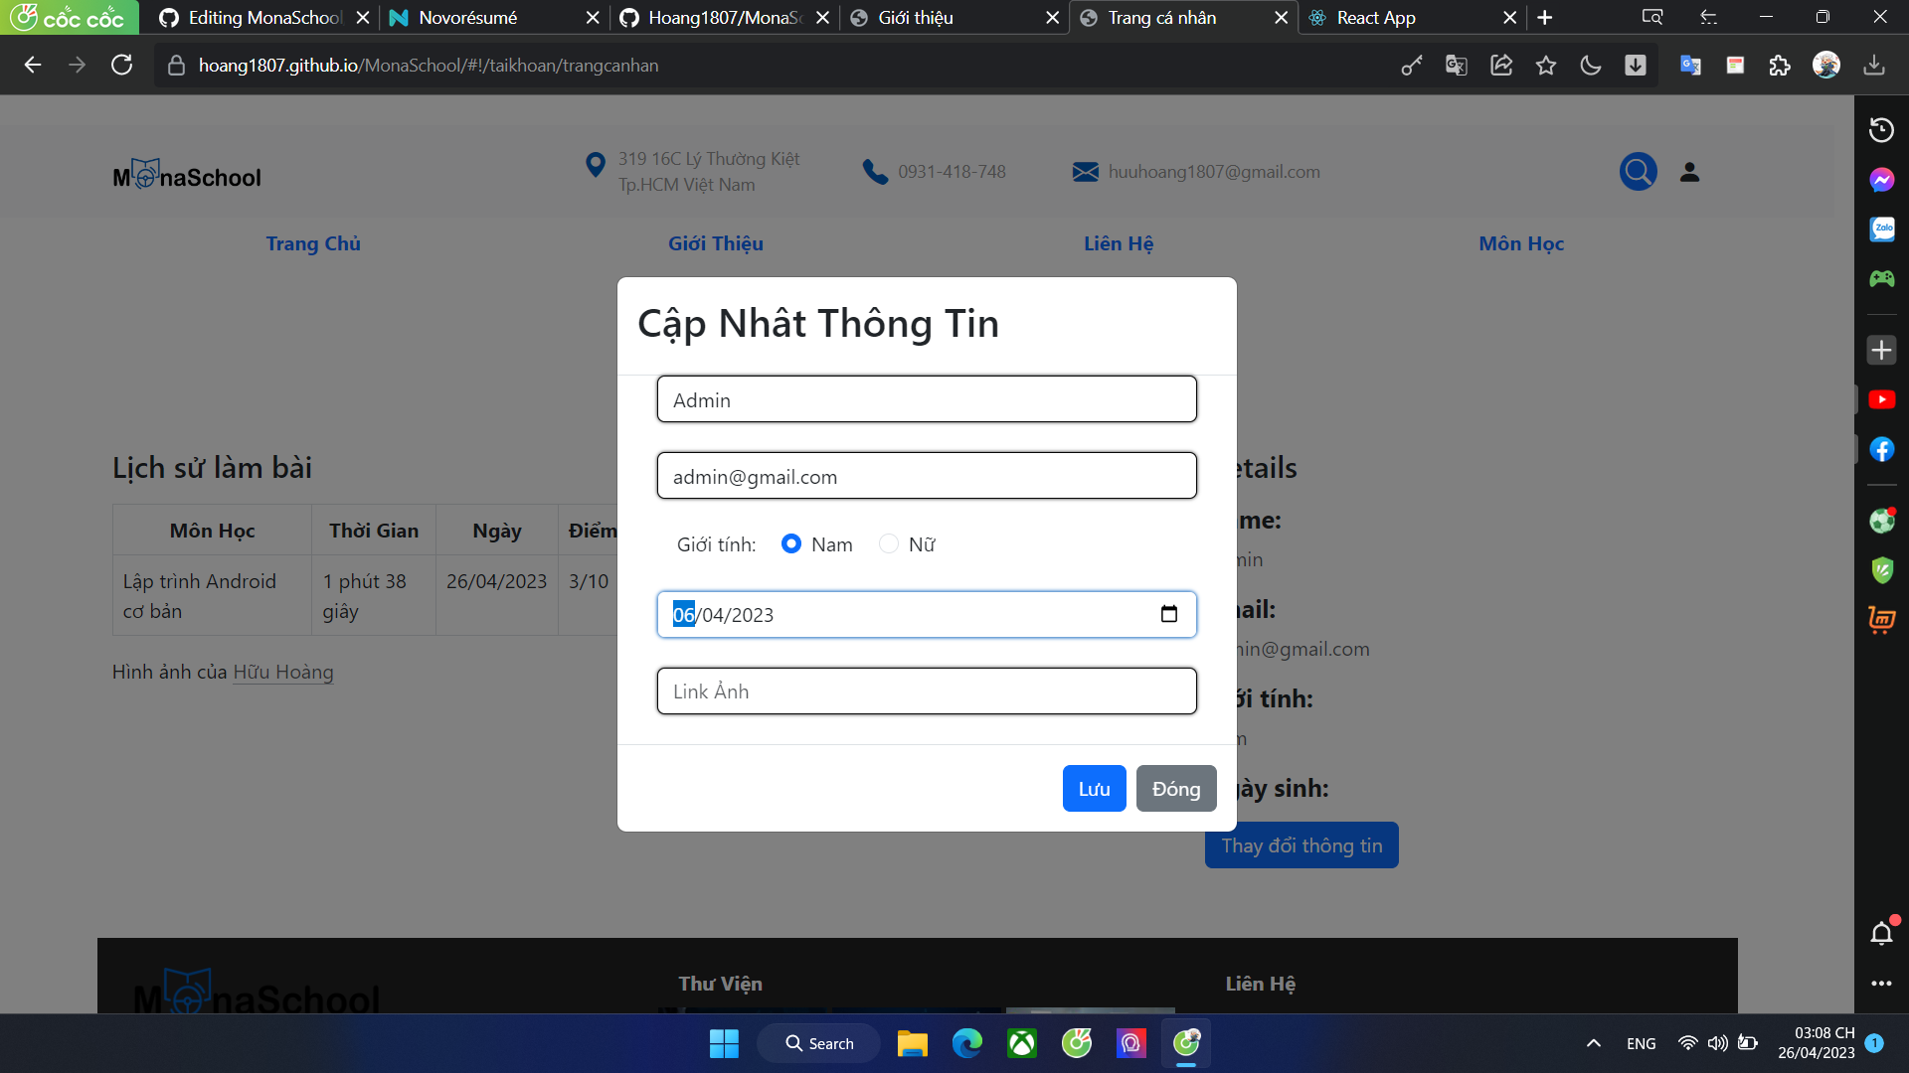Toggle the bookmark star for this page

[1546, 65]
